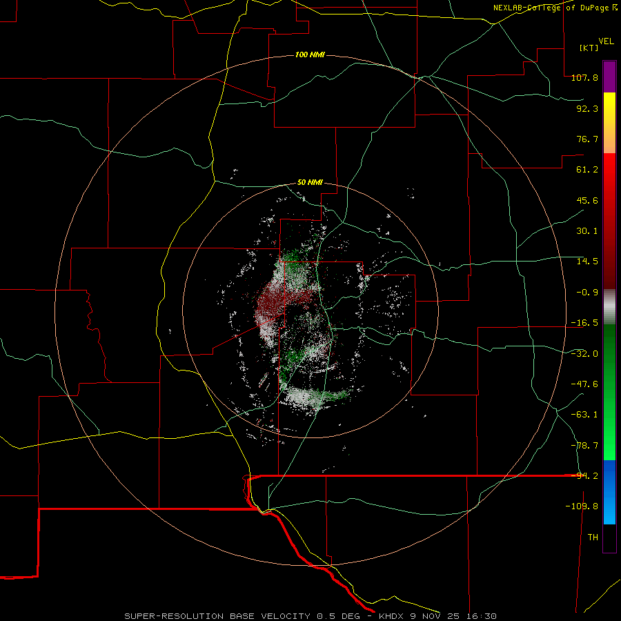Click the -0.9 velocity scale label

(x=587, y=293)
